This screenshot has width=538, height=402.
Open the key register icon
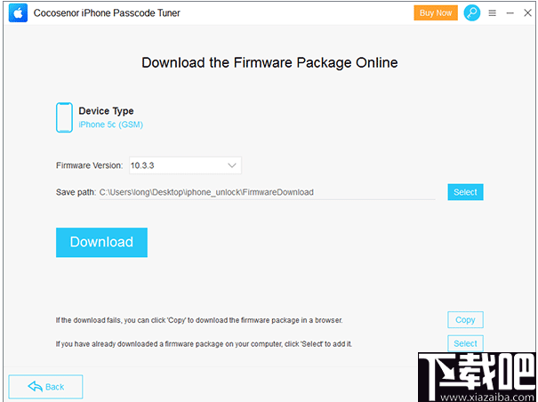tap(472, 13)
